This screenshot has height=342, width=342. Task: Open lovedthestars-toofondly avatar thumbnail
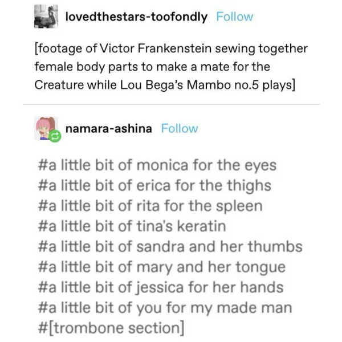pos(46,17)
